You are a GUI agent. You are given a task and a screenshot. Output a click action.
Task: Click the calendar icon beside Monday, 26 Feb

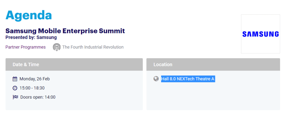pos(15,79)
